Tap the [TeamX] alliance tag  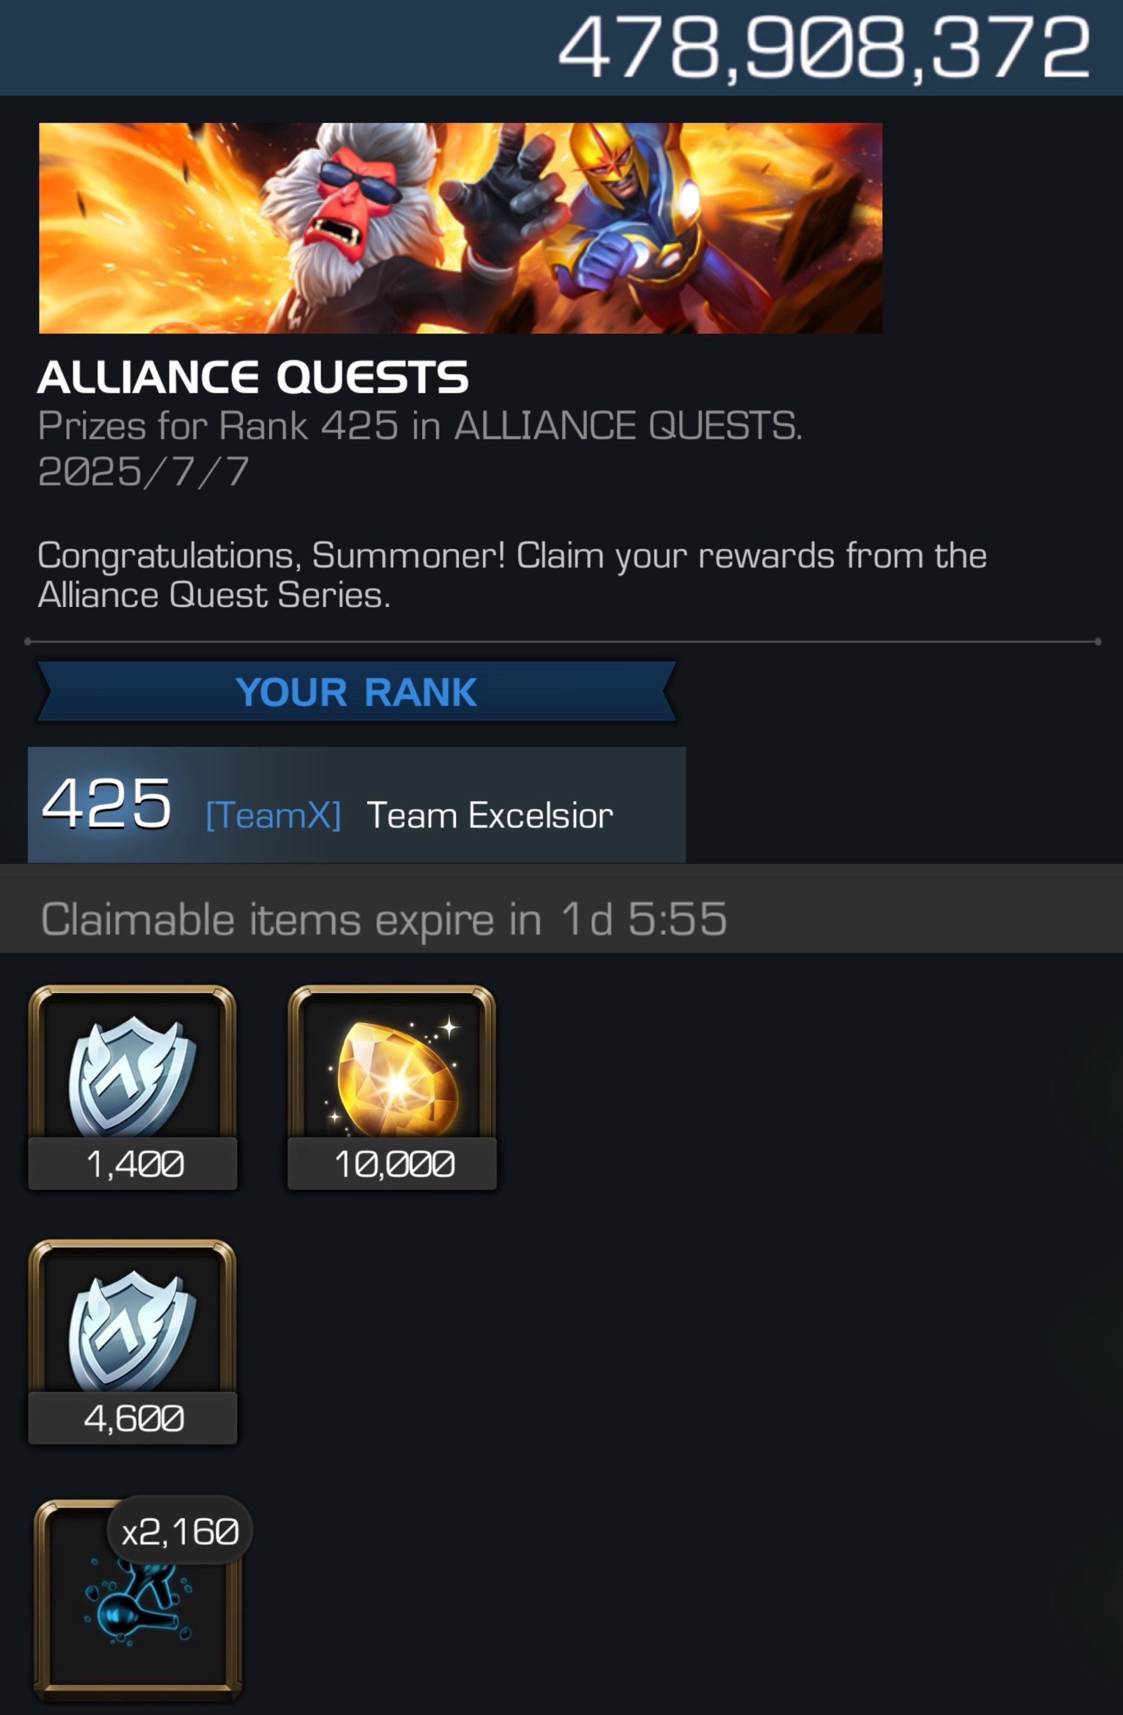point(273,816)
